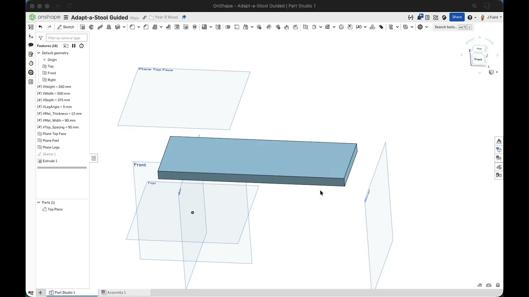The image size is (529, 297).
Task: Open the insert features sidebar icon
Action: (31, 36)
